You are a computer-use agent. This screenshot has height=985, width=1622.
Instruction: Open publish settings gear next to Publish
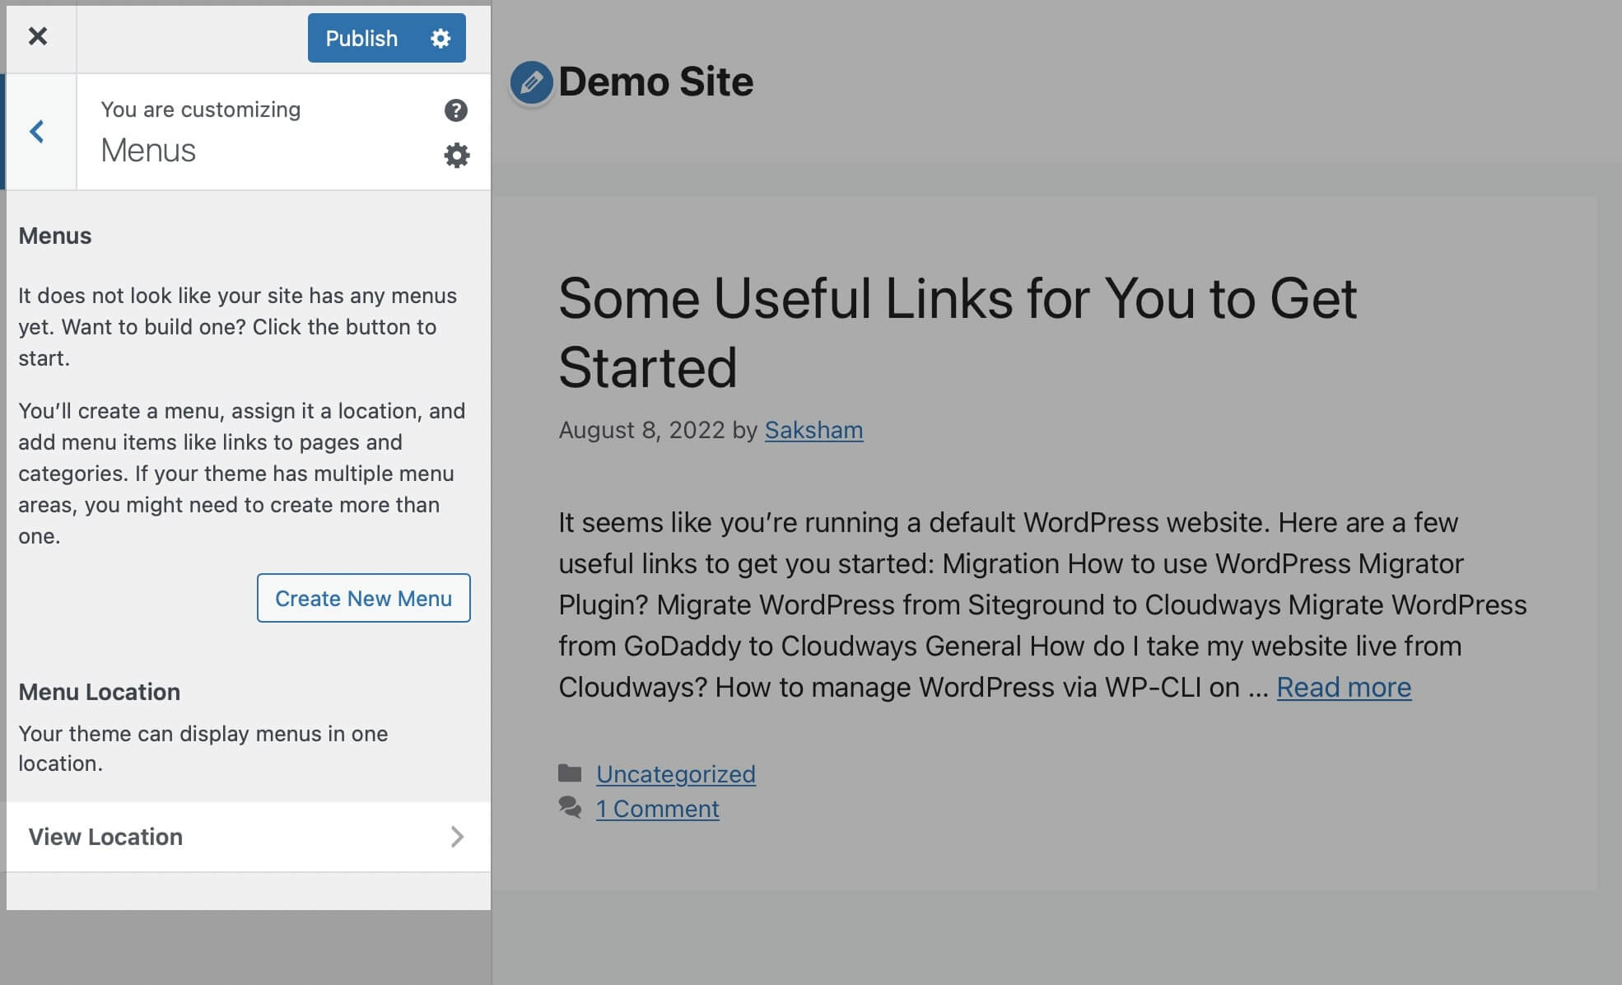pos(440,38)
